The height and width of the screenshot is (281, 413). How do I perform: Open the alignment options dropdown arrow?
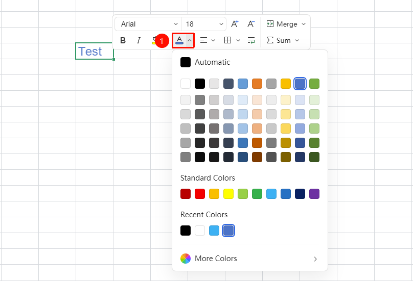pos(213,40)
